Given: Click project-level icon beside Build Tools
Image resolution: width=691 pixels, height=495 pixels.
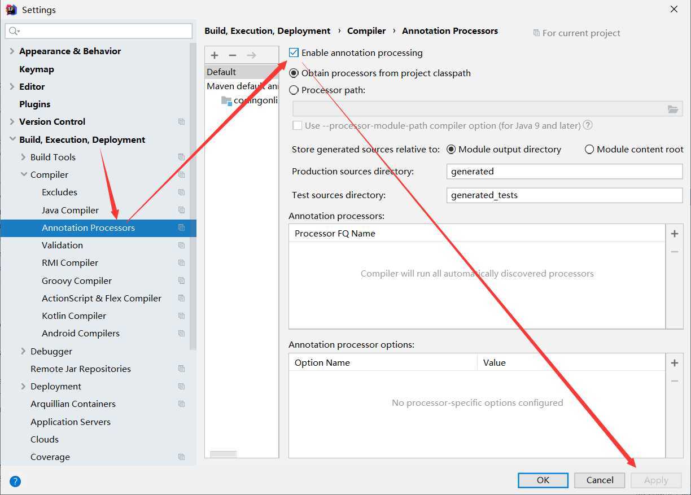Looking at the screenshot, I should coord(181,157).
